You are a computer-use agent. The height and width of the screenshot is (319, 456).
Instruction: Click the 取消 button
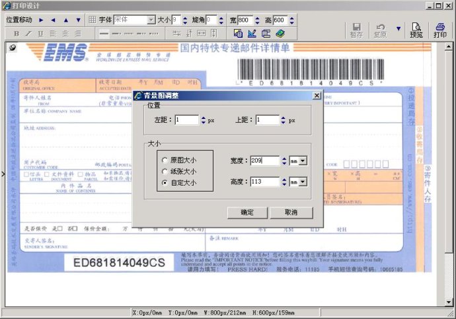[290, 212]
